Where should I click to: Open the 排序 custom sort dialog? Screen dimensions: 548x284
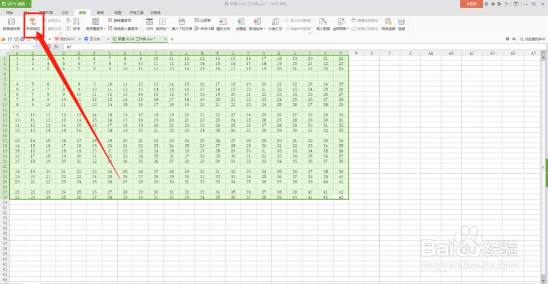tap(77, 25)
